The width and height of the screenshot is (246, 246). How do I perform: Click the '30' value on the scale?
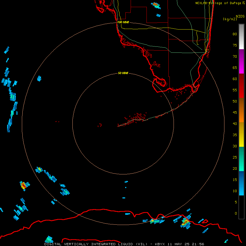235,146
